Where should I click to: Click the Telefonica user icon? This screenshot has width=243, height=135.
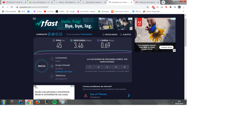(52, 77)
